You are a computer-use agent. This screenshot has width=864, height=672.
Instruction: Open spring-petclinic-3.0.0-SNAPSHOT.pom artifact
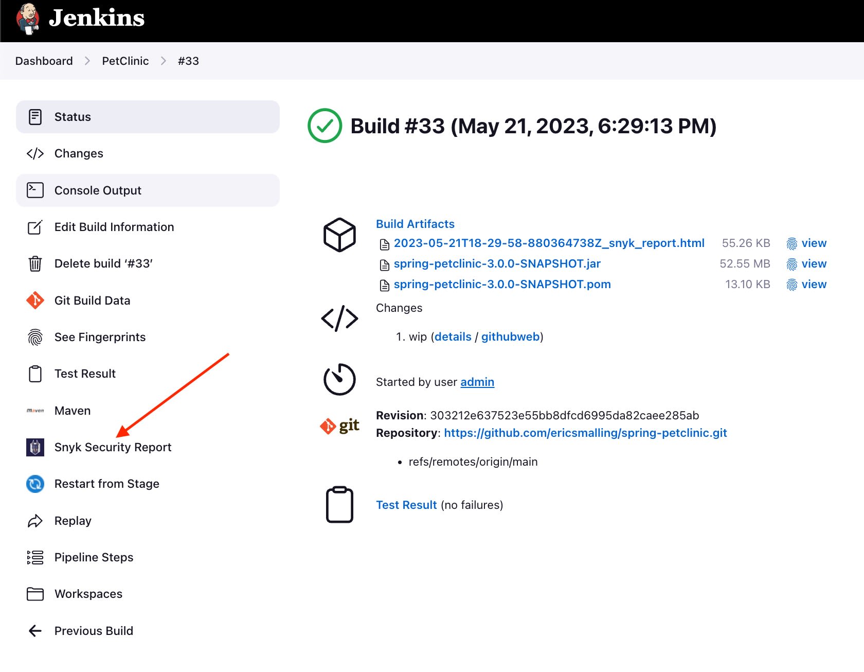coord(502,284)
